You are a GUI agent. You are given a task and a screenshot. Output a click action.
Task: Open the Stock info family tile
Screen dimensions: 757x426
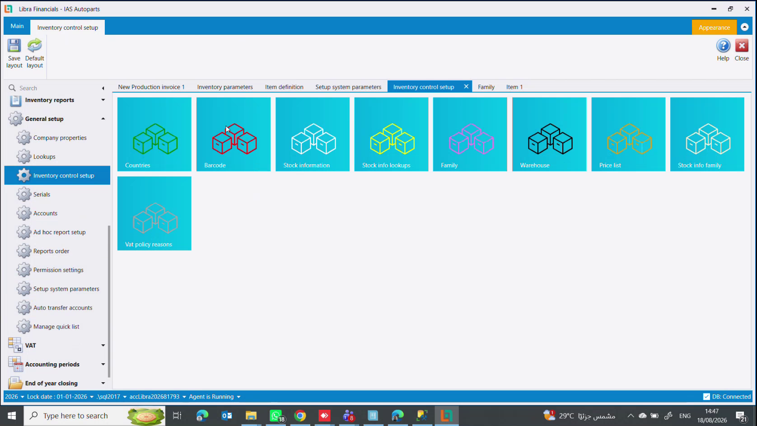click(707, 134)
